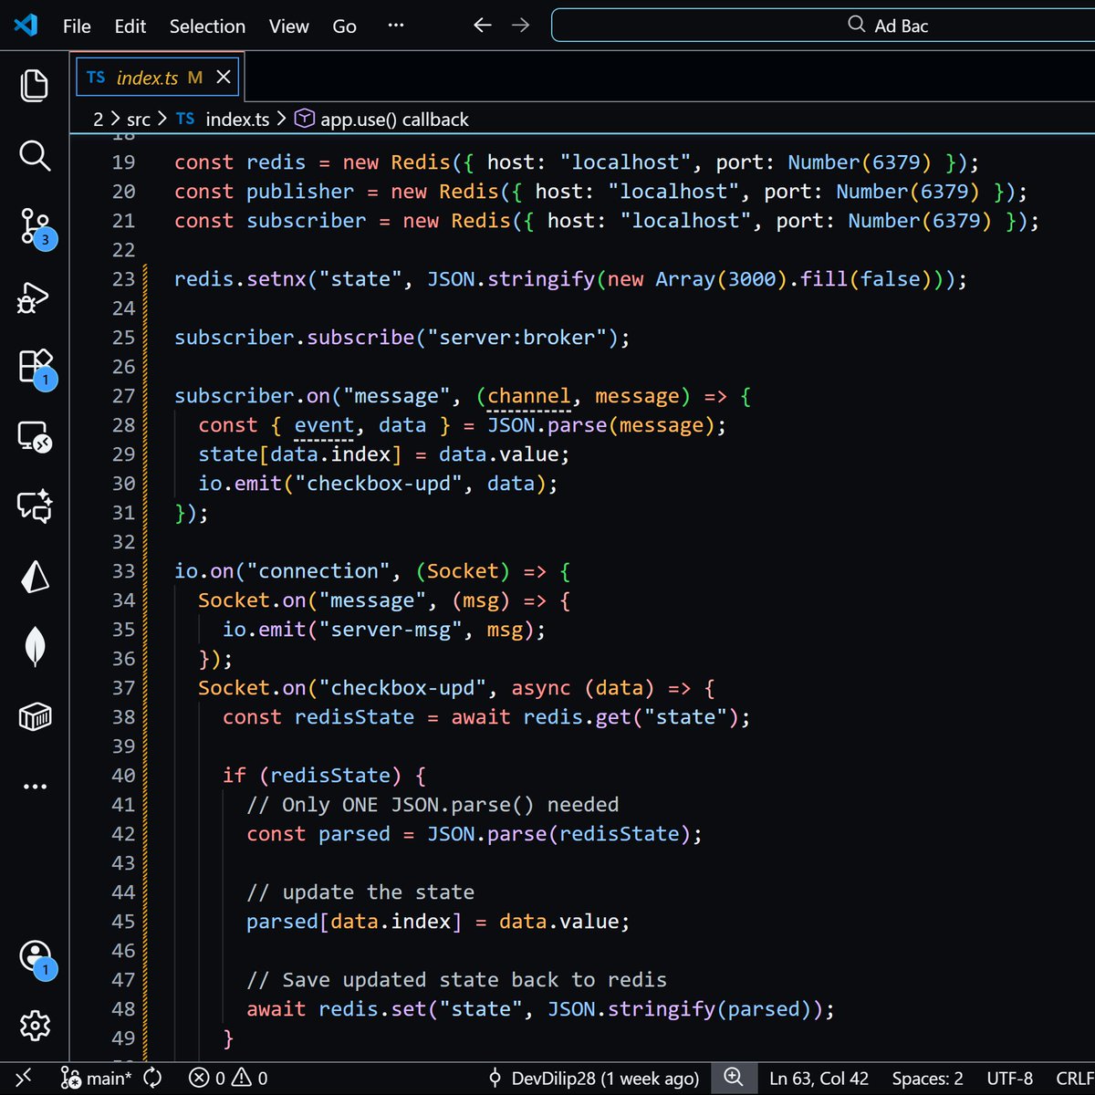
Task: Switch branch via main* in status bar
Action: 96,1078
